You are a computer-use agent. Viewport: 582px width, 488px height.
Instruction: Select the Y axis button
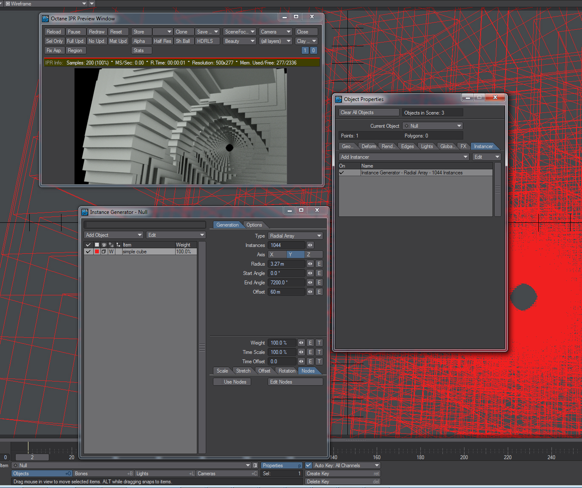295,255
